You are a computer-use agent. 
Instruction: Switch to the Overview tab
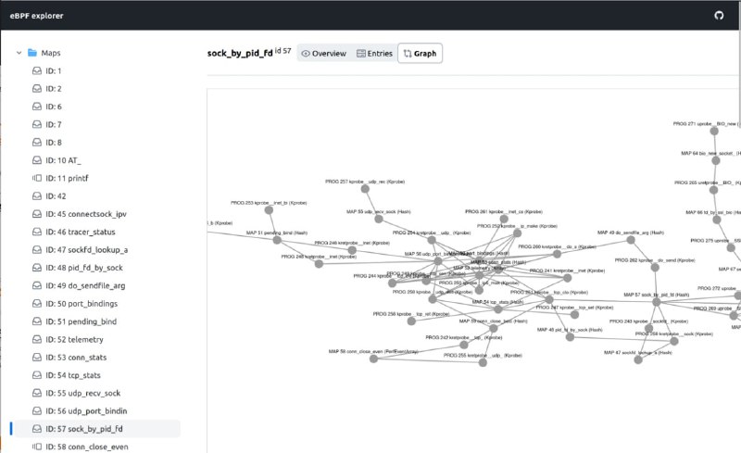(x=323, y=54)
